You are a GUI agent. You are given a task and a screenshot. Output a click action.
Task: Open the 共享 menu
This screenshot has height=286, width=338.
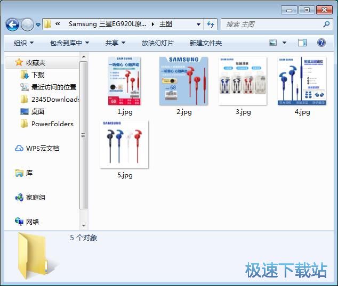pos(115,43)
